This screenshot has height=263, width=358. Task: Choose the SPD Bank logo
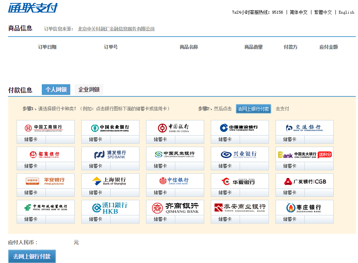pos(110,154)
